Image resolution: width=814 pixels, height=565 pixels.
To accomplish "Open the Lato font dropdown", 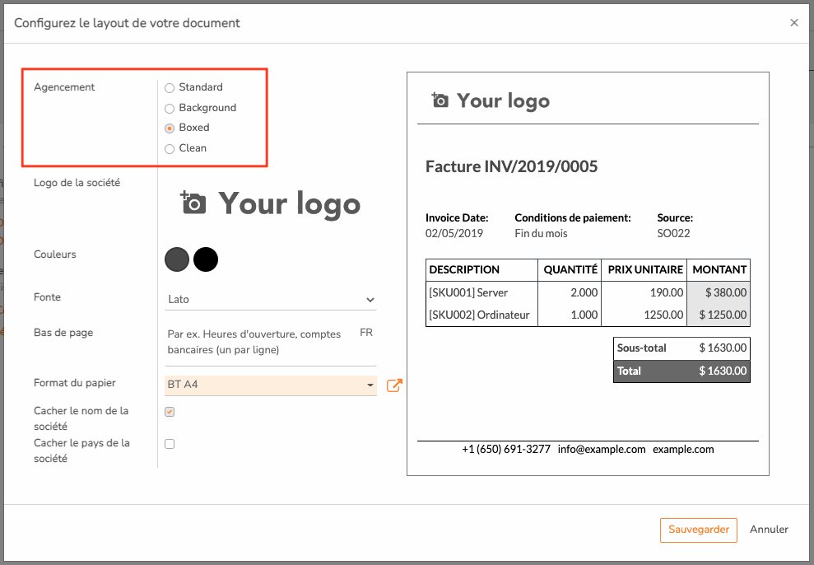I will pyautogui.click(x=271, y=300).
